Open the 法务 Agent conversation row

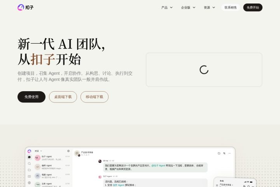[x=52, y=184]
